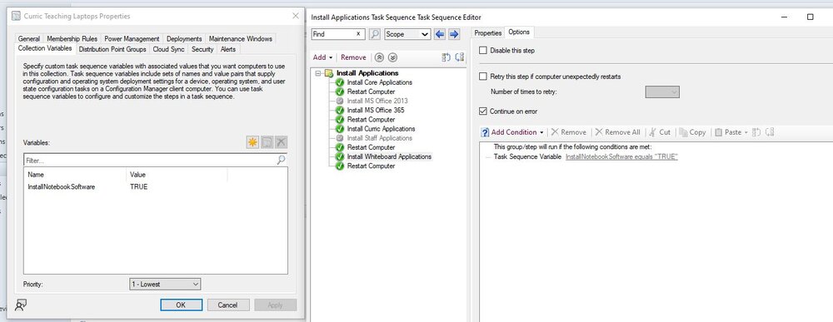
Task: Open the Priority dropdown showing 1 - Lowest
Action: click(x=165, y=285)
